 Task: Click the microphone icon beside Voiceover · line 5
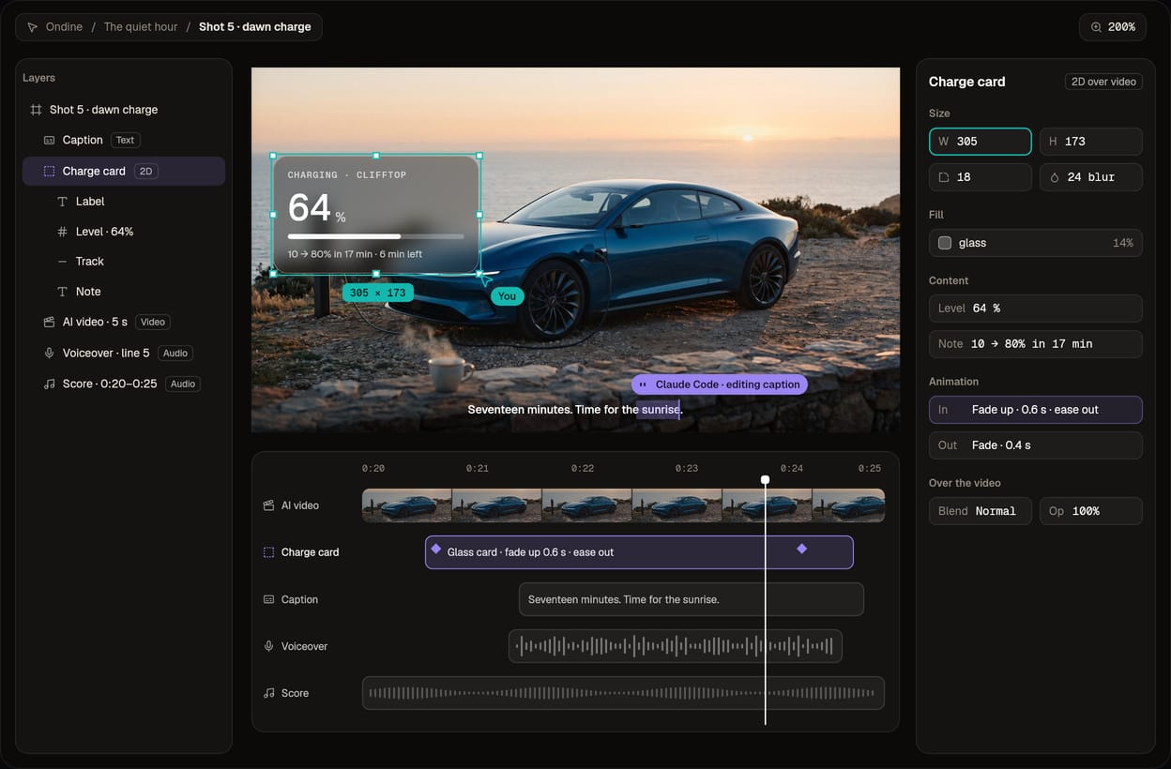point(50,353)
